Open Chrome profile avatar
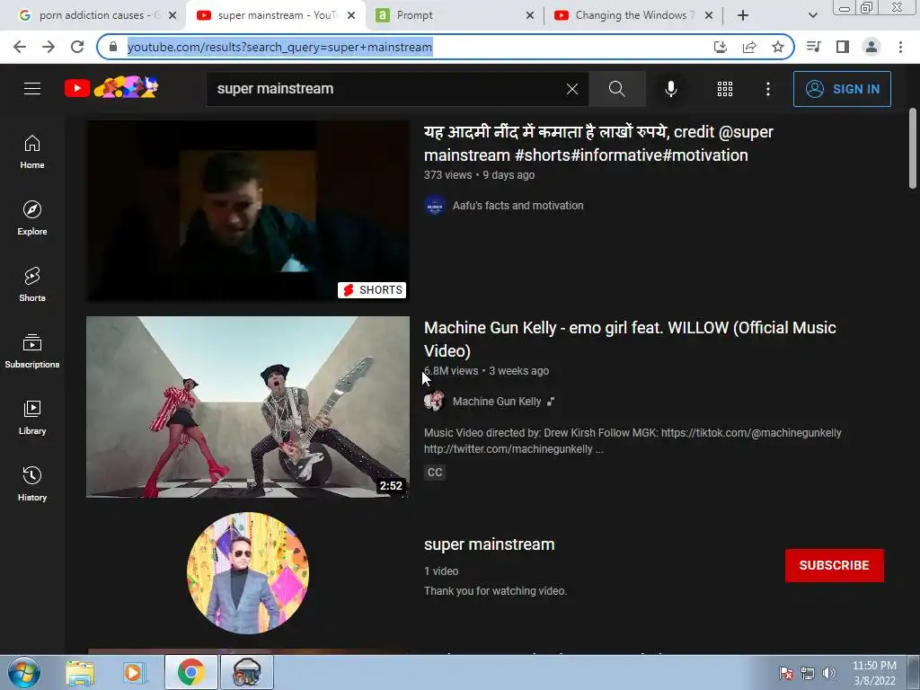Image resolution: width=920 pixels, height=690 pixels. tap(871, 47)
